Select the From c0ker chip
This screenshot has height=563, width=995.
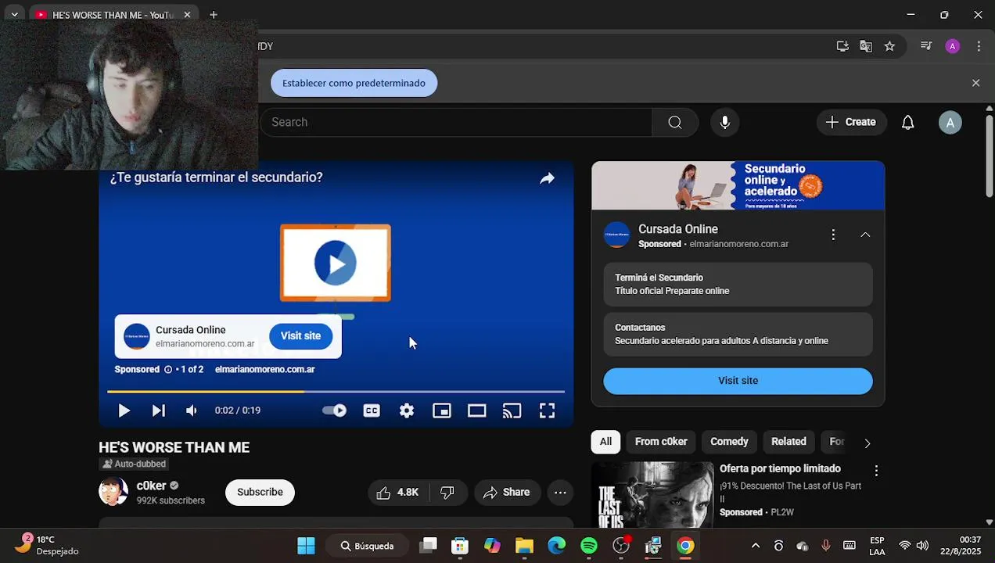pyautogui.click(x=661, y=442)
